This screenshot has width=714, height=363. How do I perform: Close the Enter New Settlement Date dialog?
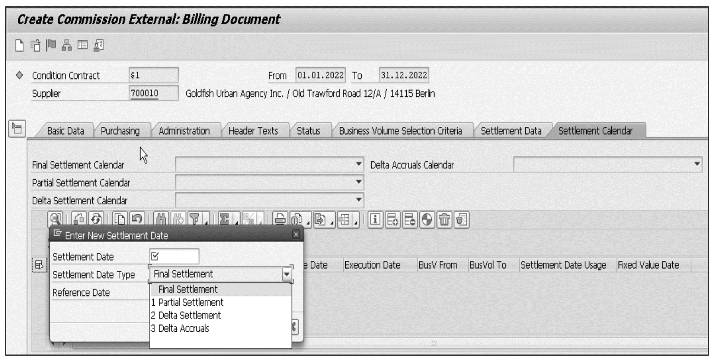click(296, 234)
